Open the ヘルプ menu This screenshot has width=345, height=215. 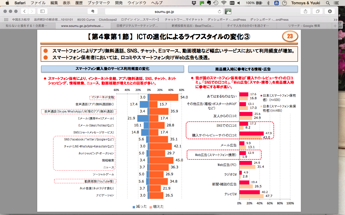pos(157,3)
